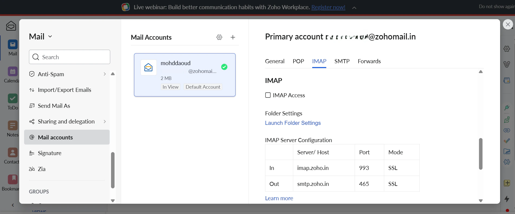Click scroll-up arrow of settings list

click(x=113, y=74)
